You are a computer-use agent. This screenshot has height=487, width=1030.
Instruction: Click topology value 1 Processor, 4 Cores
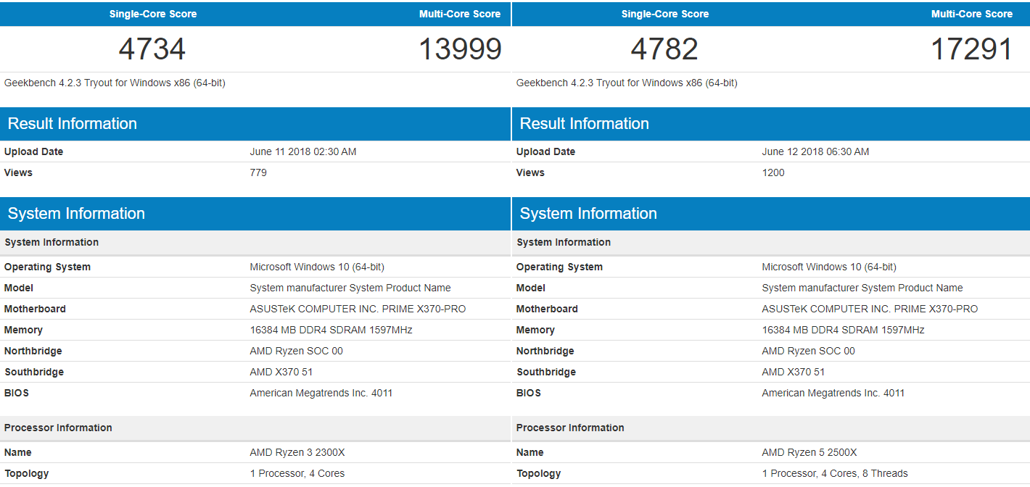coord(297,473)
